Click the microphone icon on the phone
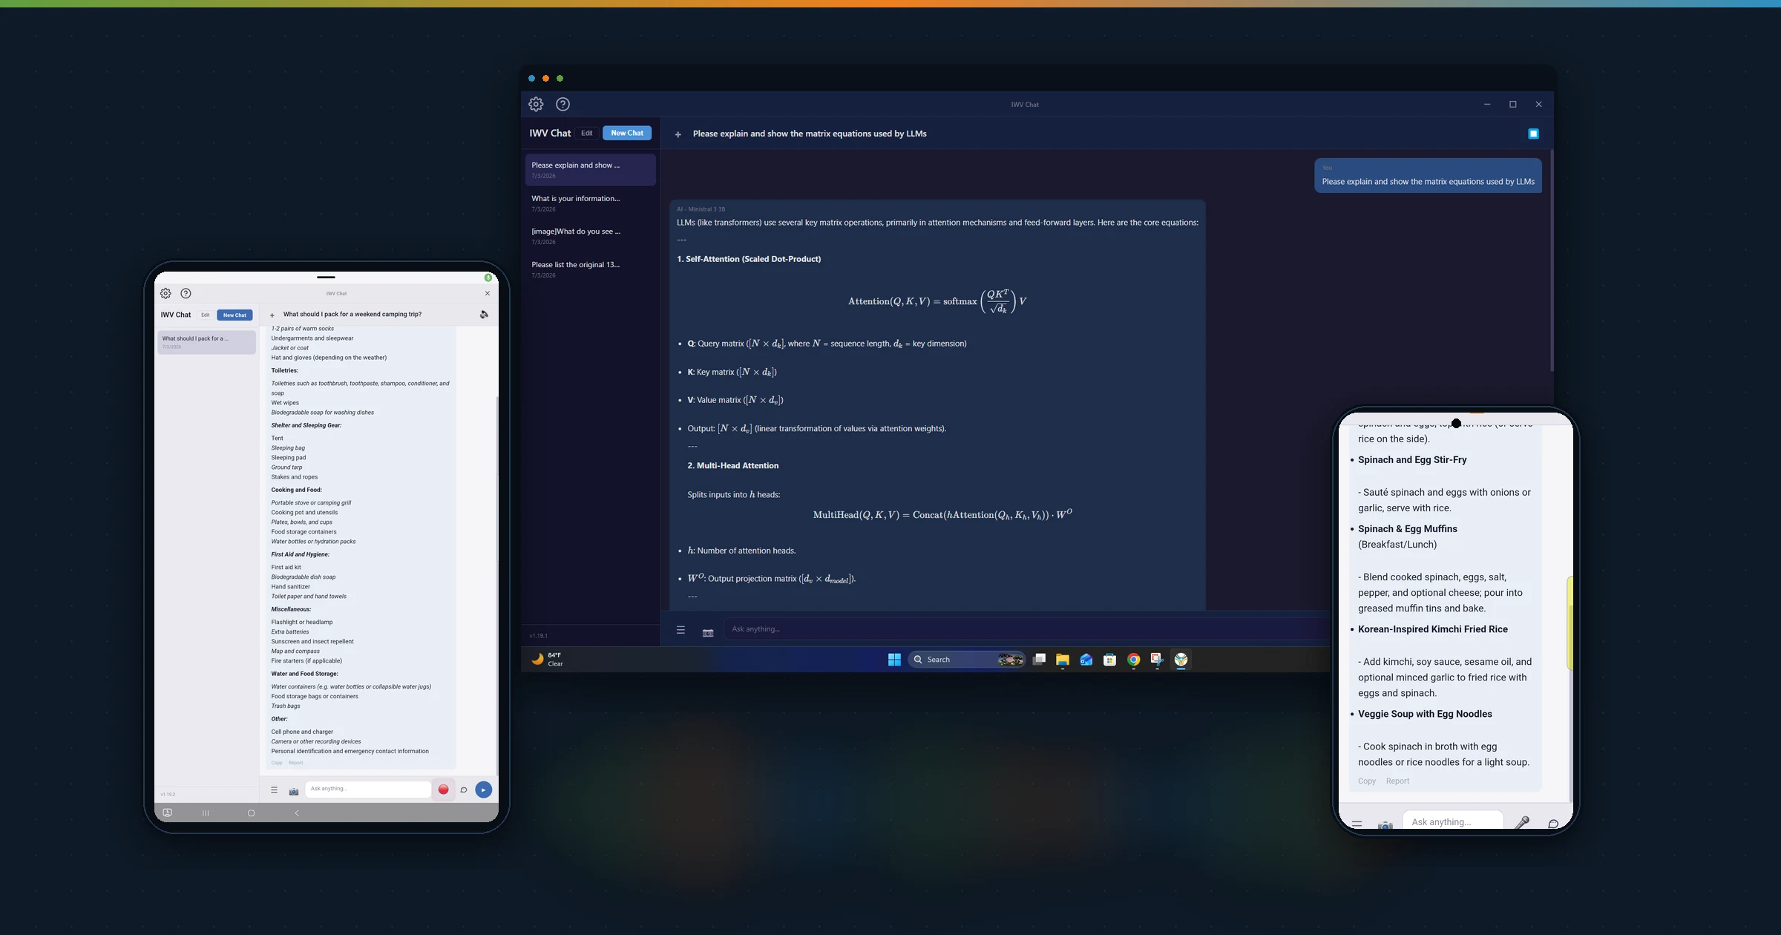The width and height of the screenshot is (1781, 935). tap(1522, 822)
